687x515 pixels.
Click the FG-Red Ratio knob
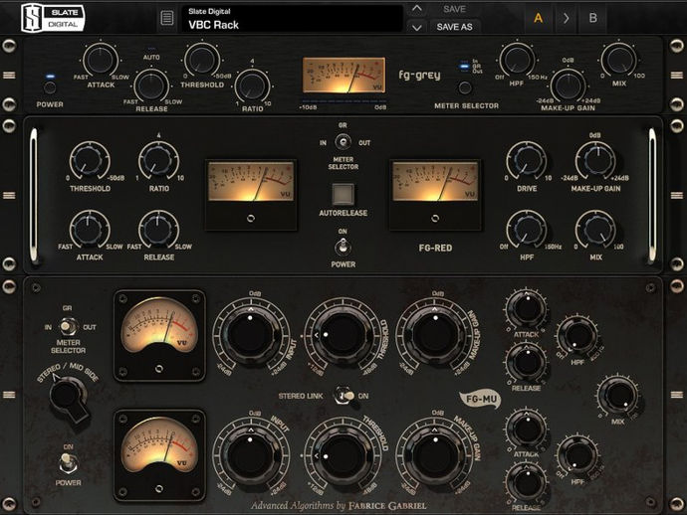click(158, 161)
